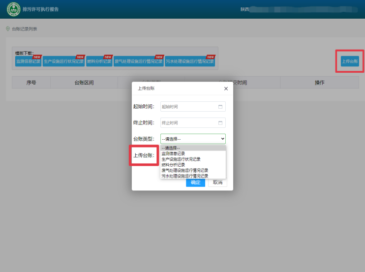Click the 确定 confirm button

195,182
